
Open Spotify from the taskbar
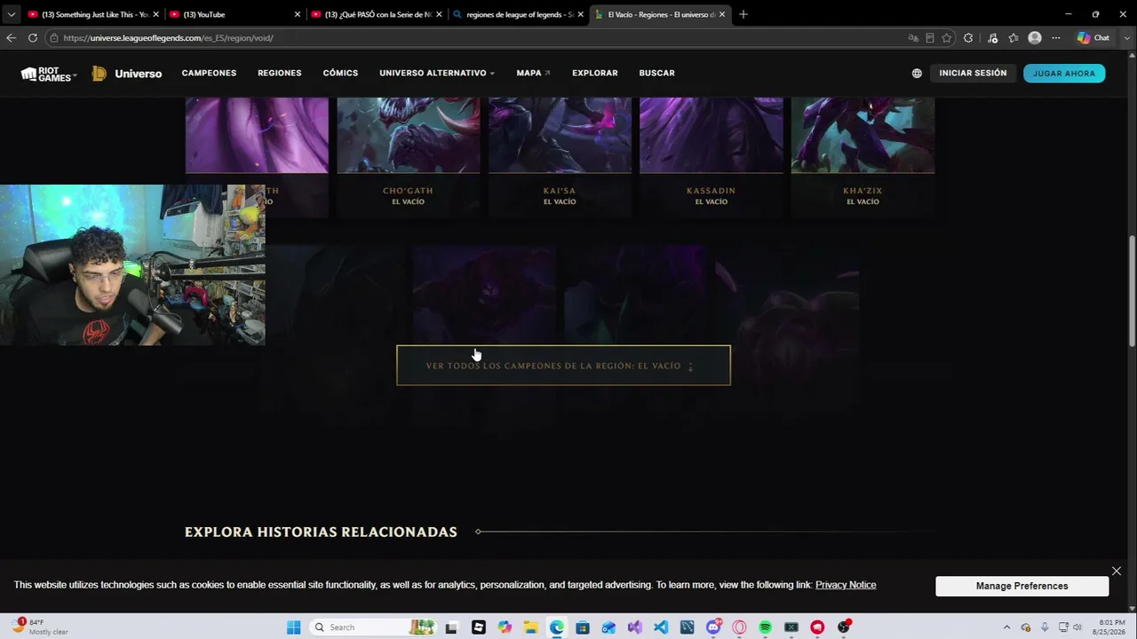pyautogui.click(x=765, y=627)
